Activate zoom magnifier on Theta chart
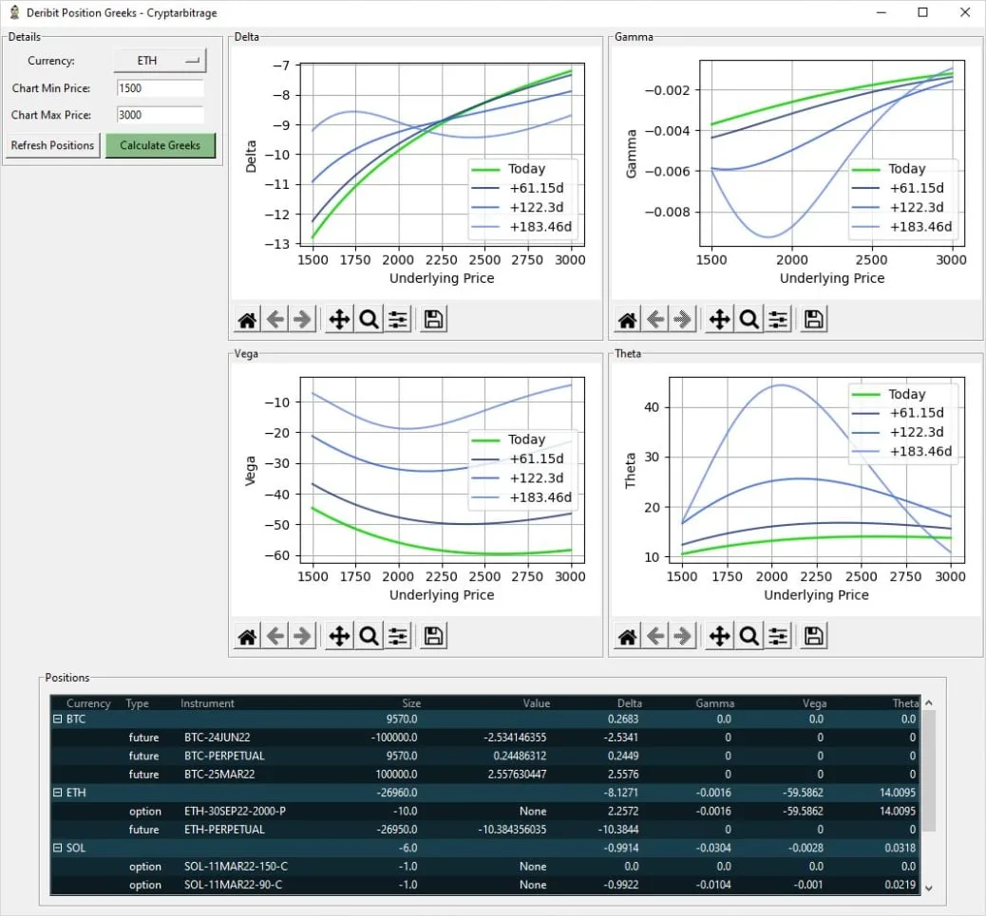The image size is (986, 916). tap(749, 636)
